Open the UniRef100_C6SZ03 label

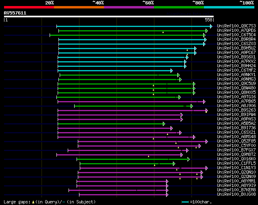pos(236,44)
